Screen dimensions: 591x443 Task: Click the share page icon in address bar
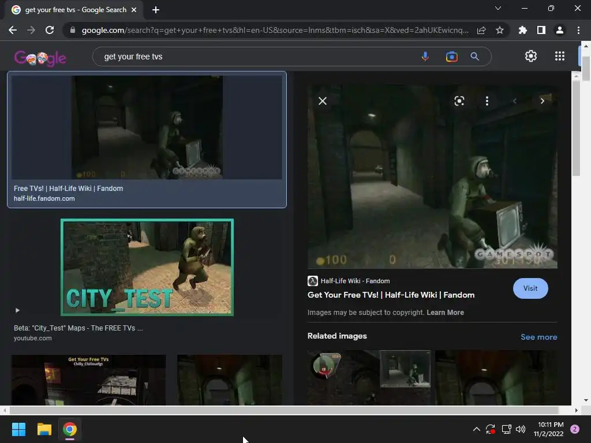(481, 30)
